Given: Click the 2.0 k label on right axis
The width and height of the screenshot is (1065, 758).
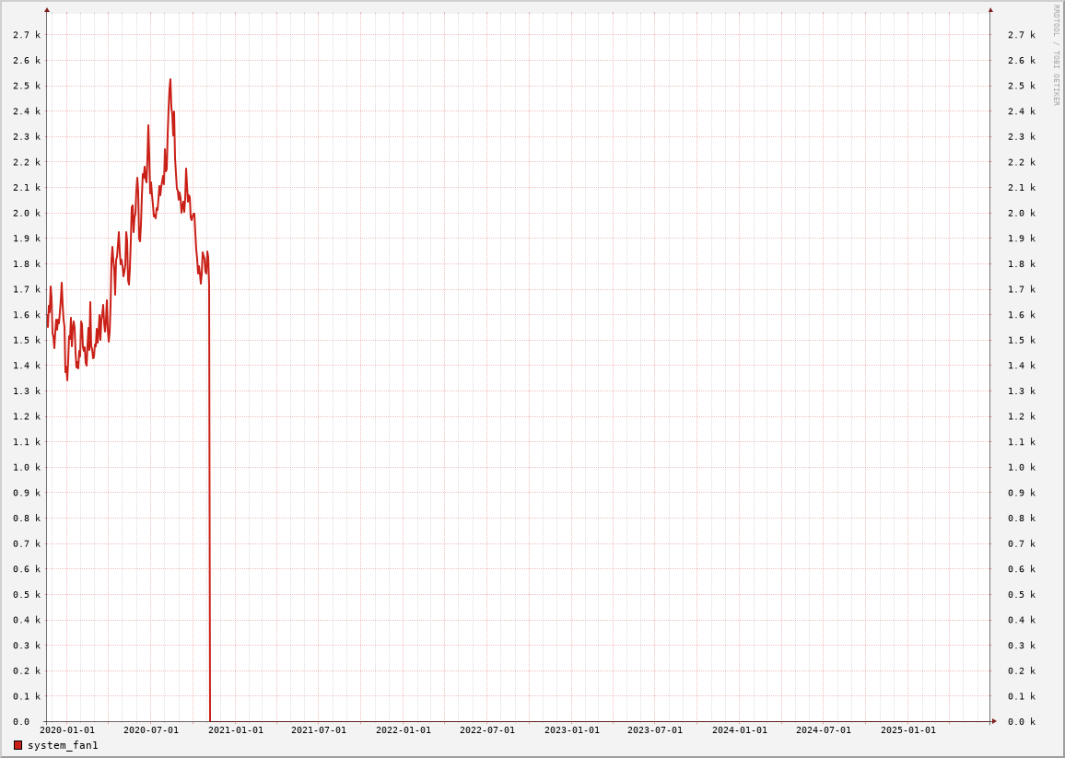Looking at the screenshot, I should click(1021, 213).
